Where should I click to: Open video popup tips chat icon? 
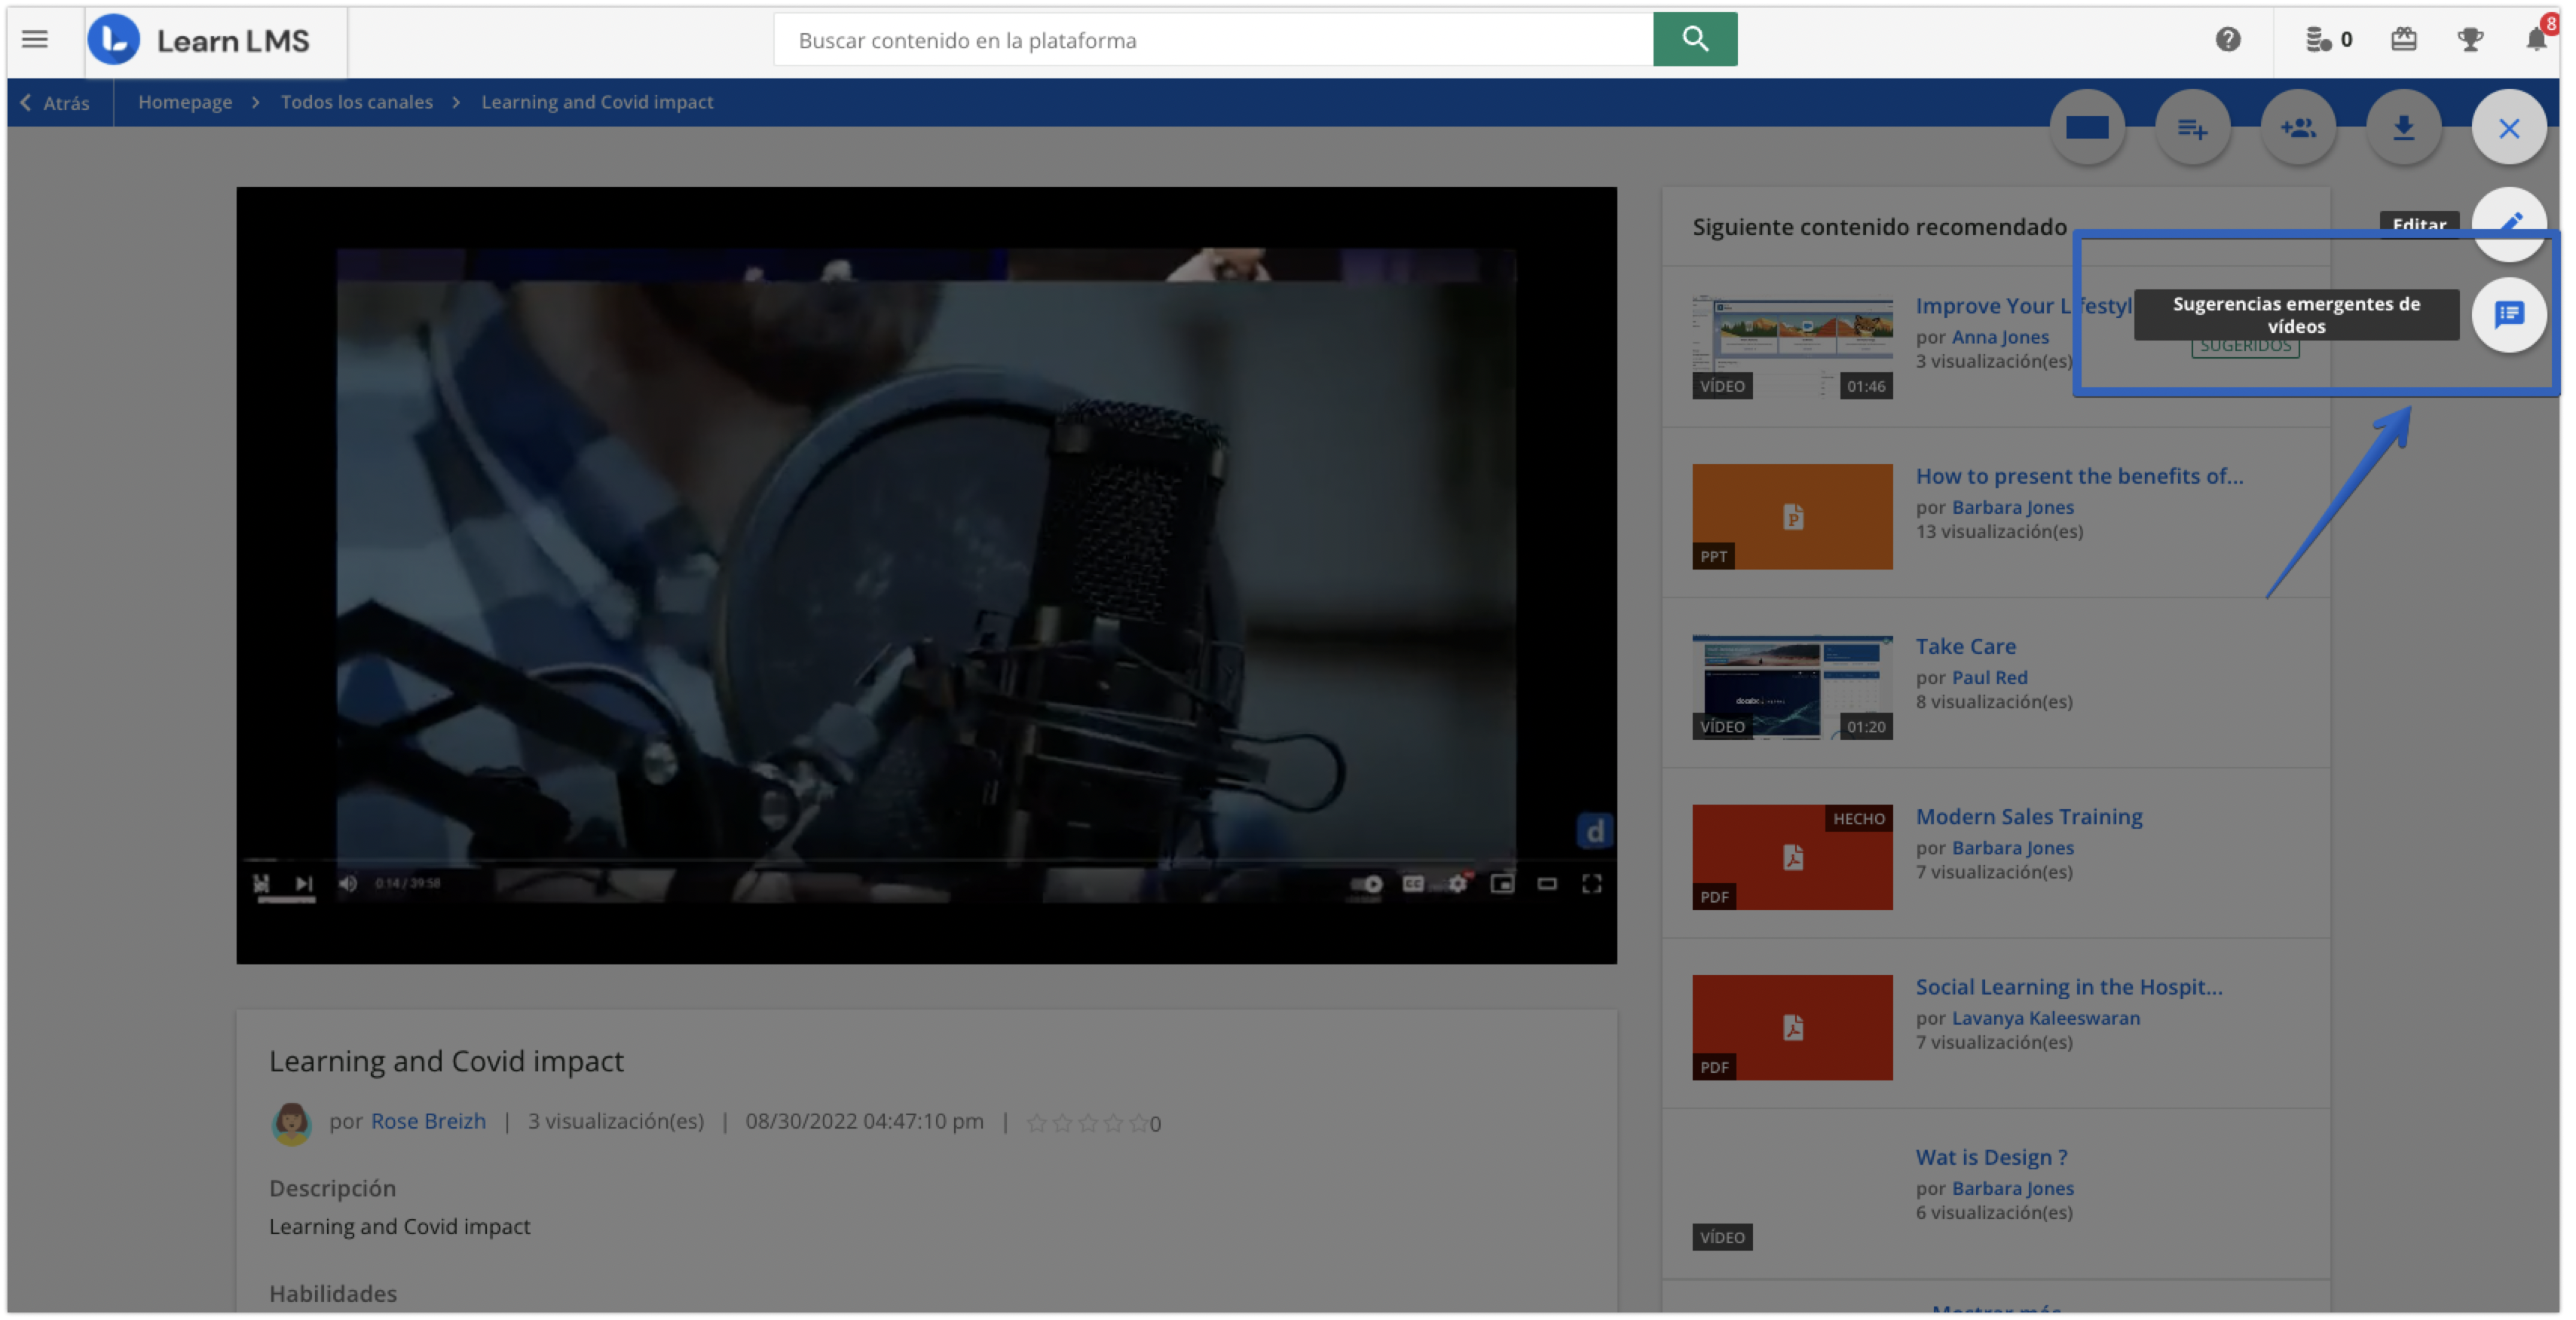[x=2508, y=315]
